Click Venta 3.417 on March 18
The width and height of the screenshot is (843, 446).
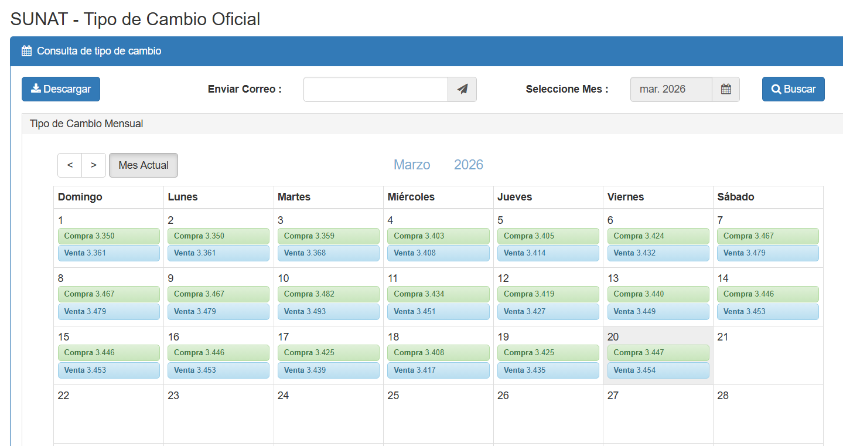tap(438, 370)
